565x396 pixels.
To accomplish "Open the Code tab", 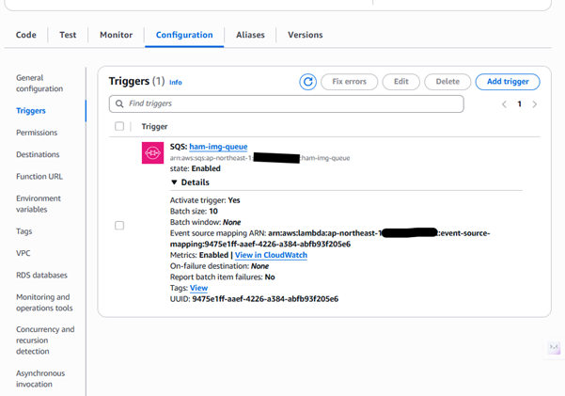I will pyautogui.click(x=26, y=35).
